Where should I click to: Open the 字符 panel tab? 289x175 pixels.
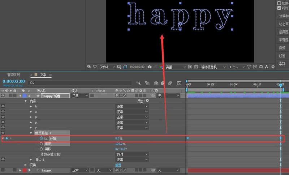[x=282, y=64]
